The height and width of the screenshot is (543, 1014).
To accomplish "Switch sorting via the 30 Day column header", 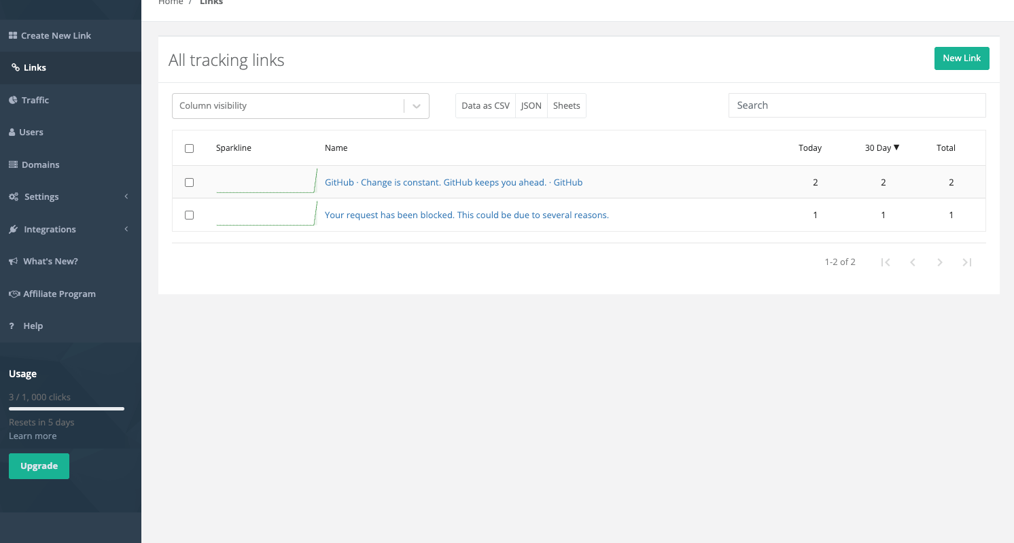I will click(x=881, y=147).
